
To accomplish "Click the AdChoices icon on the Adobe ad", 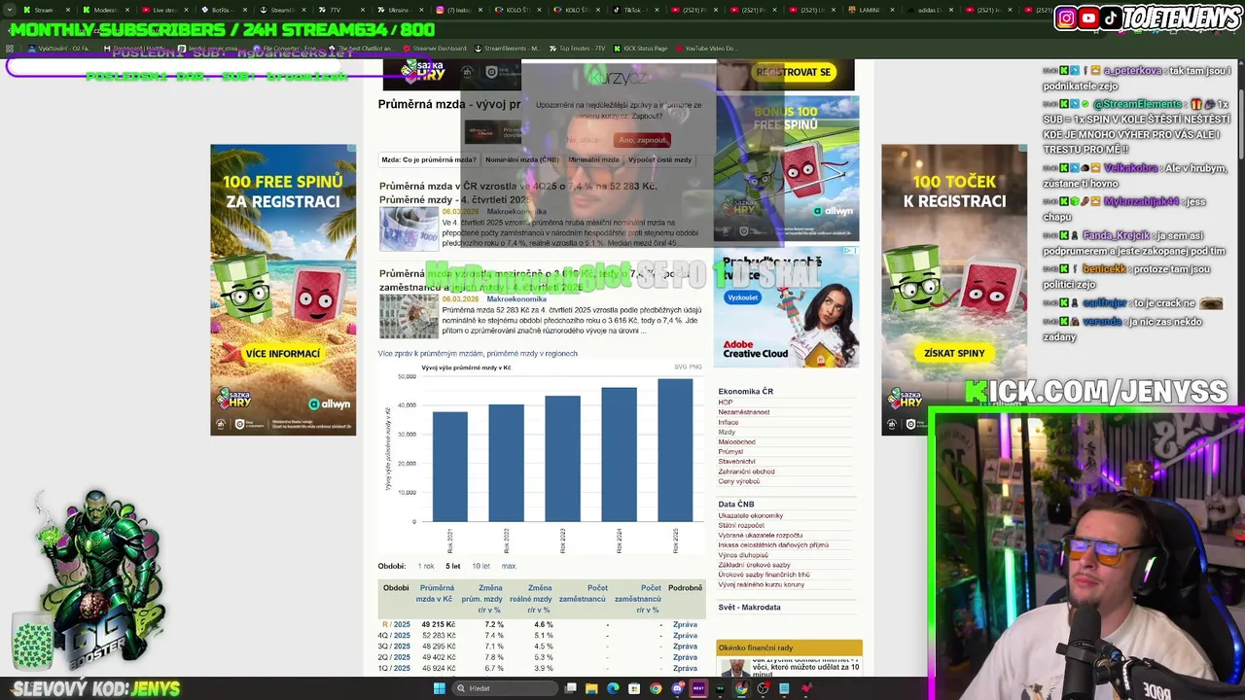I will (x=852, y=251).
